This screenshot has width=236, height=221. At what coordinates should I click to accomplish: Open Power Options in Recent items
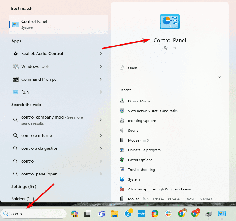coord(140,160)
